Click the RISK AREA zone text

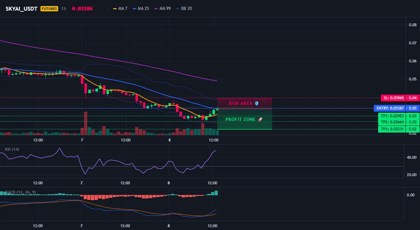pos(241,103)
